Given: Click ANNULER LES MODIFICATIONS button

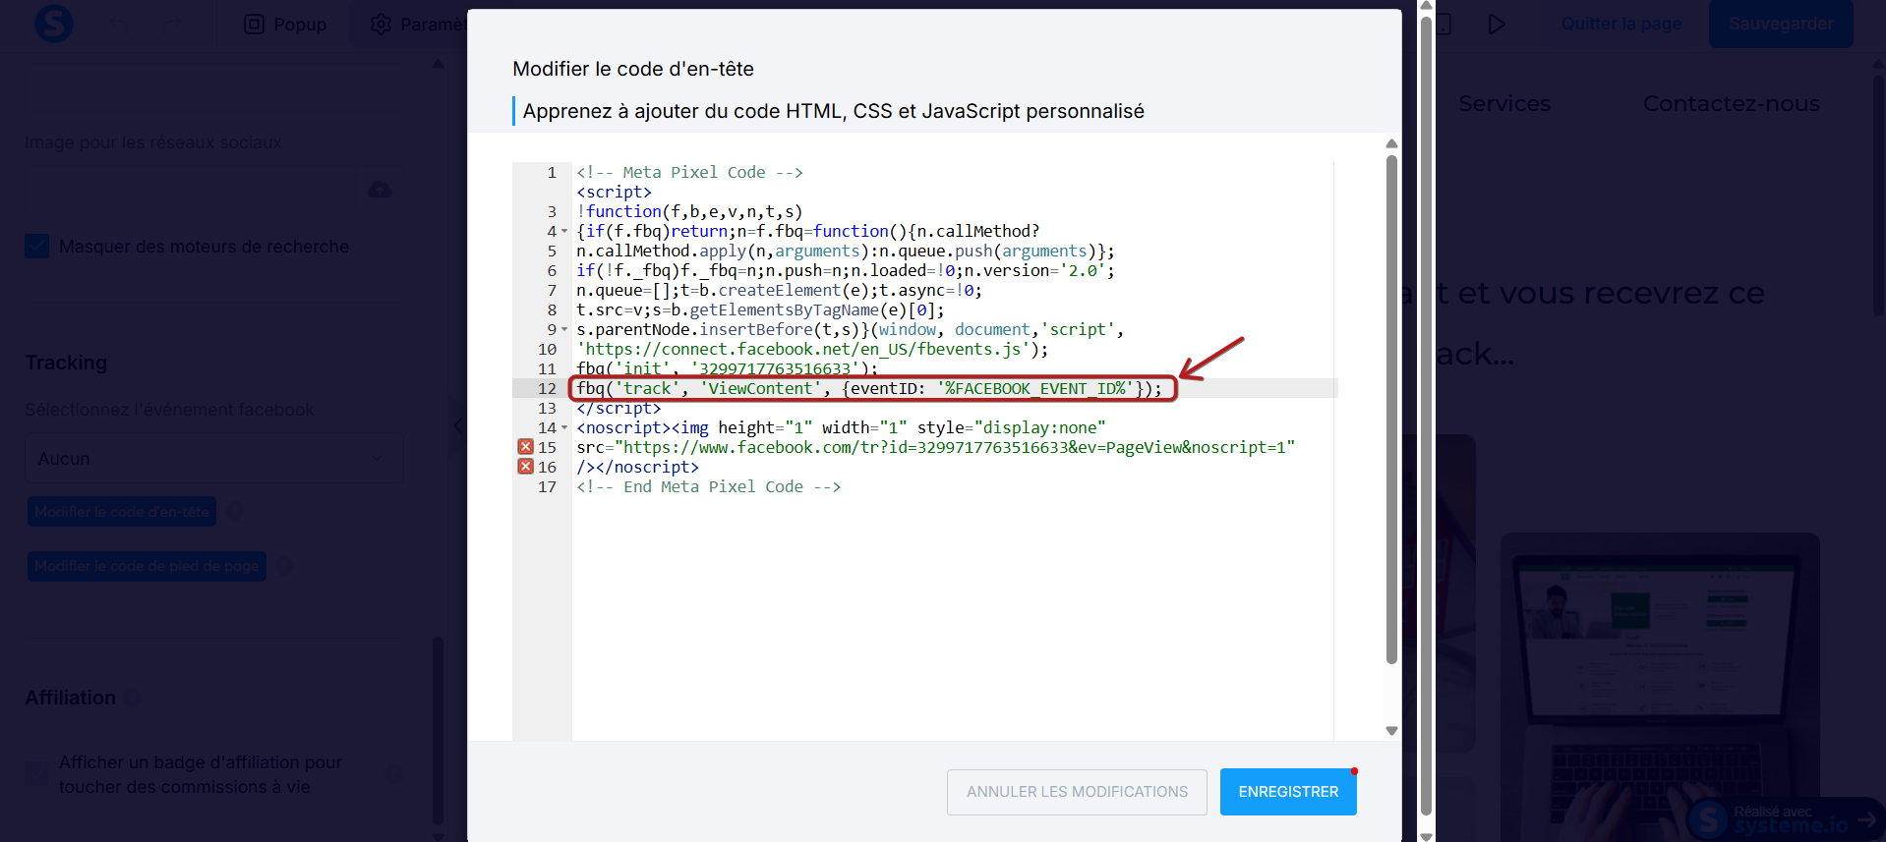Looking at the screenshot, I should coord(1077,792).
